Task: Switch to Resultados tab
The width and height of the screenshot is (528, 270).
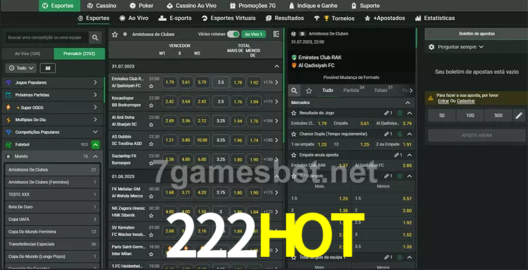Action: 285,18
